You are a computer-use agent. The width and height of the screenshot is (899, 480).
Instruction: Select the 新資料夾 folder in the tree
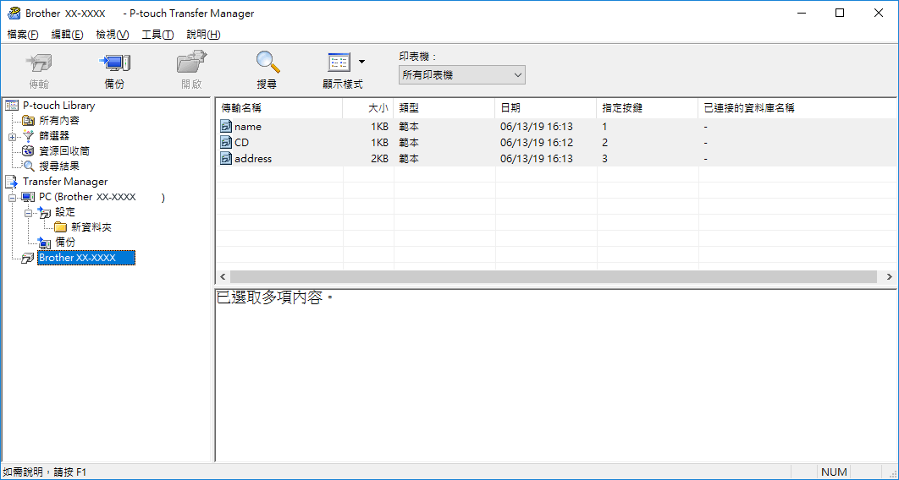[x=91, y=227]
